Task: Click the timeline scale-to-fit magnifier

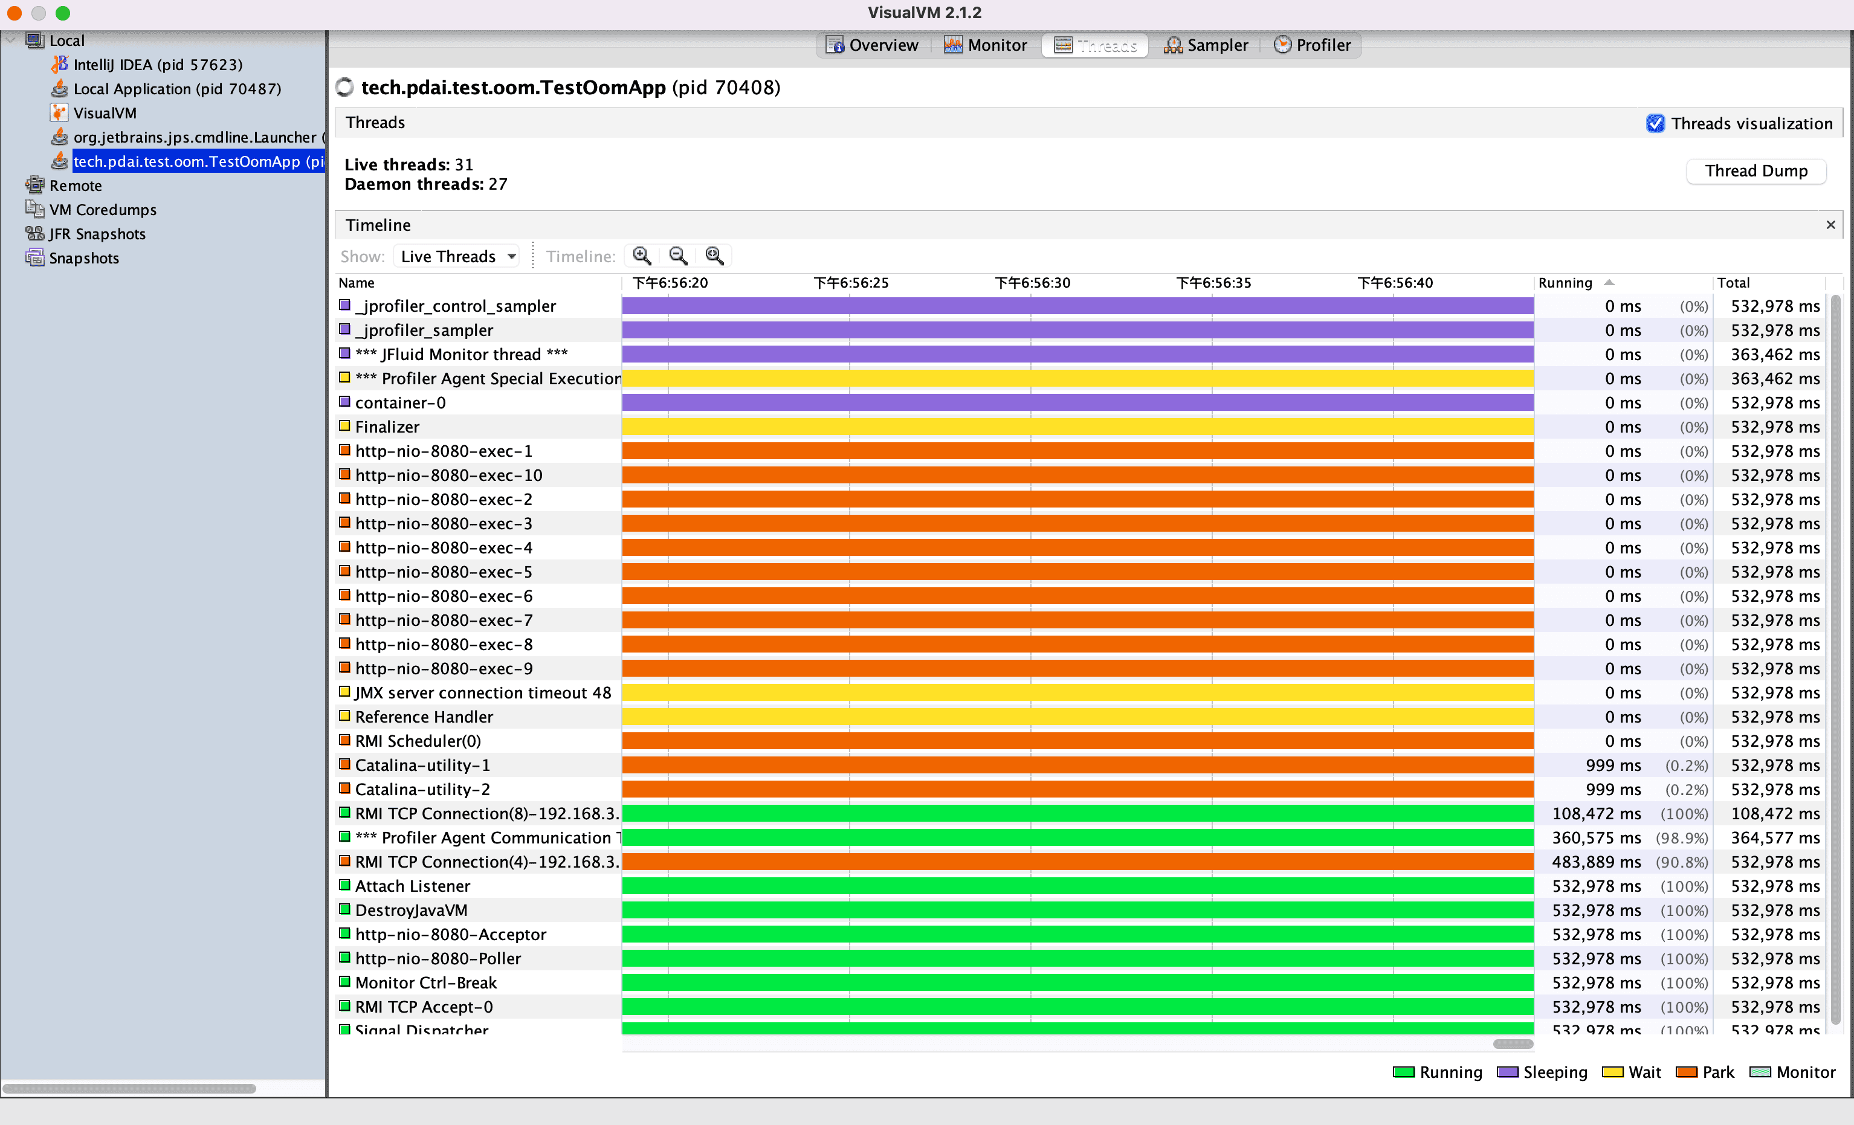Action: tap(714, 256)
